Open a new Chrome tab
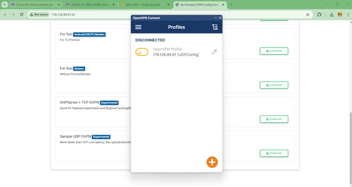The width and height of the screenshot is (352, 187). (x=231, y=5)
